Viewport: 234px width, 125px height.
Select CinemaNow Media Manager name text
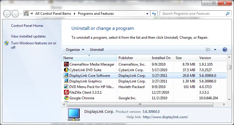[92, 64]
